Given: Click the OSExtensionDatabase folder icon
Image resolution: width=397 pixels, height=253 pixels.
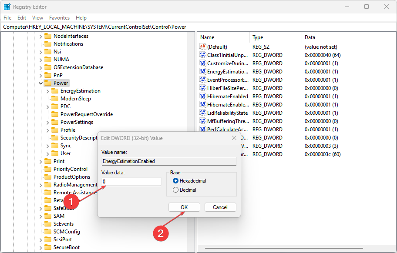Looking at the screenshot, I should pyautogui.click(x=48, y=67).
